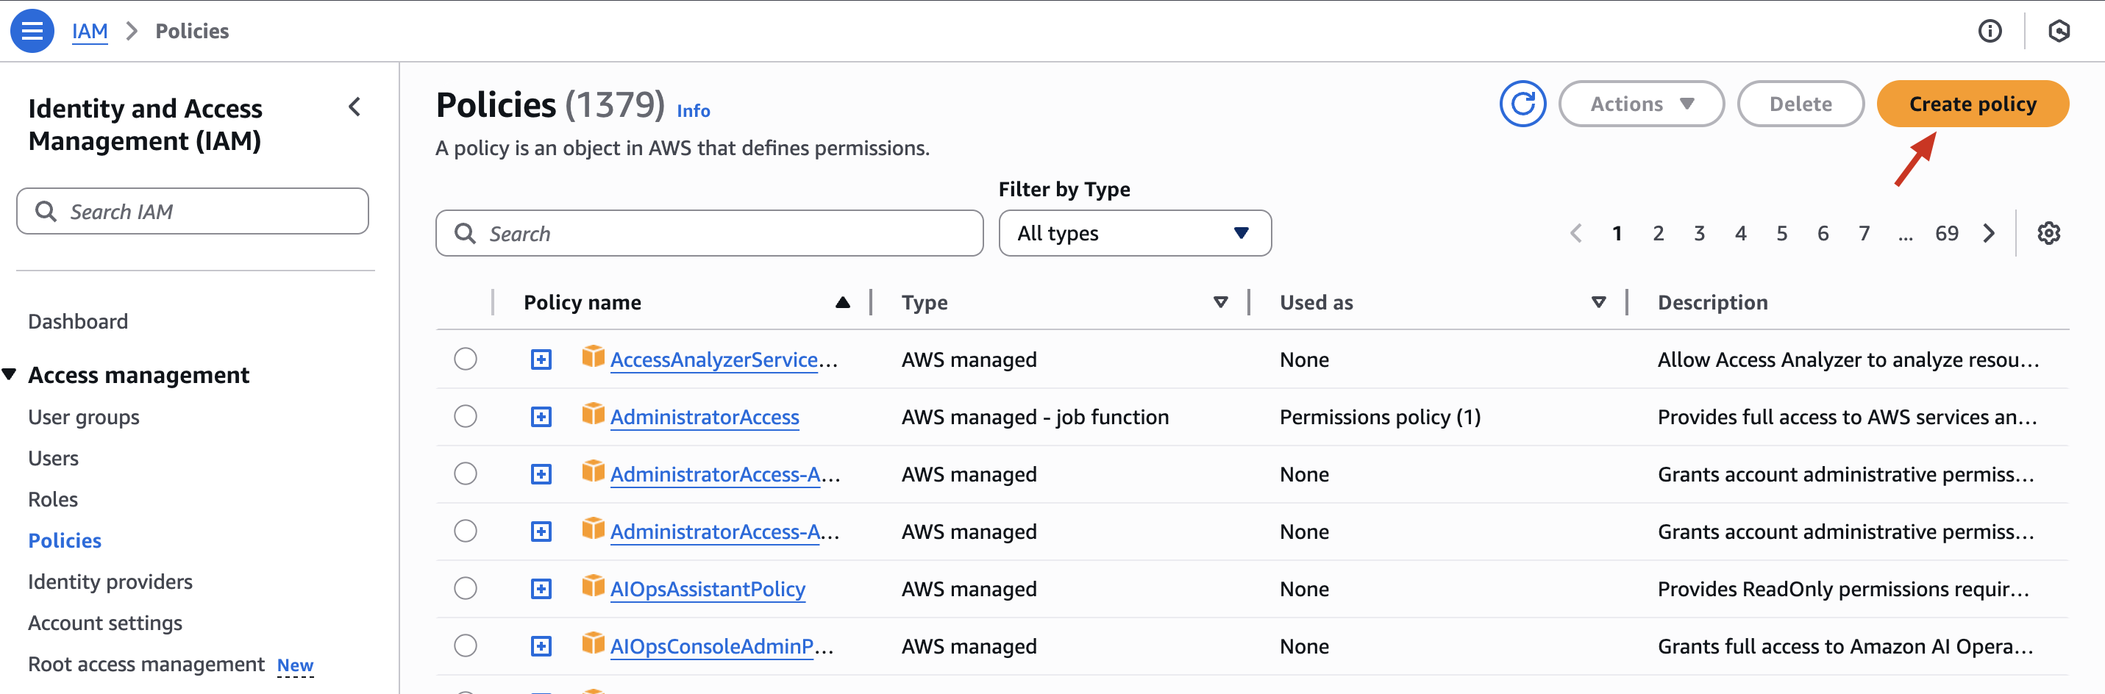Select the radio button in the third policy row
This screenshot has height=694, width=2105.
[465, 473]
